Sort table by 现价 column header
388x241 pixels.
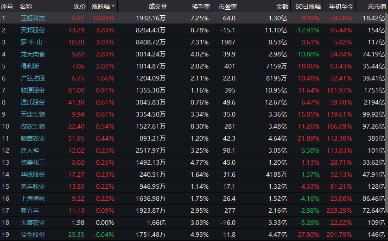[x=80, y=6]
